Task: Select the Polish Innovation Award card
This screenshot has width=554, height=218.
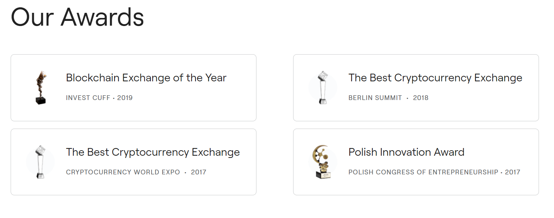Action: pos(416,162)
